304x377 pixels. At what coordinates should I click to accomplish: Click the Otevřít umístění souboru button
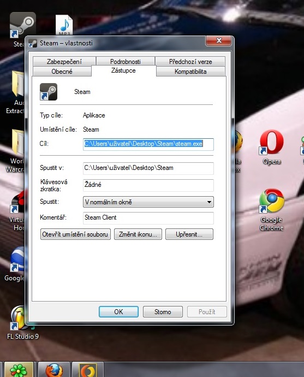[x=75, y=234]
